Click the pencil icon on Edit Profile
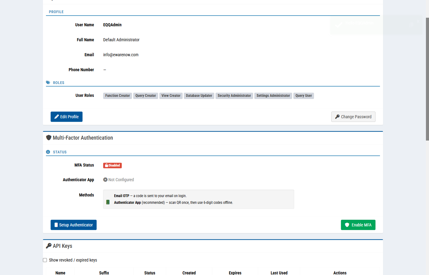429x275 pixels. (56, 116)
